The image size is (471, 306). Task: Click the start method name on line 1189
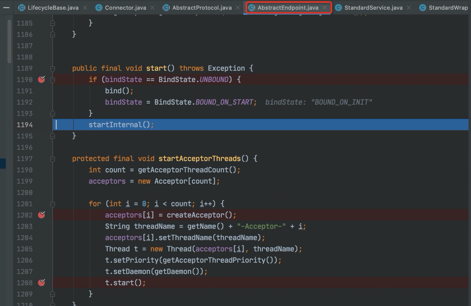click(156, 68)
